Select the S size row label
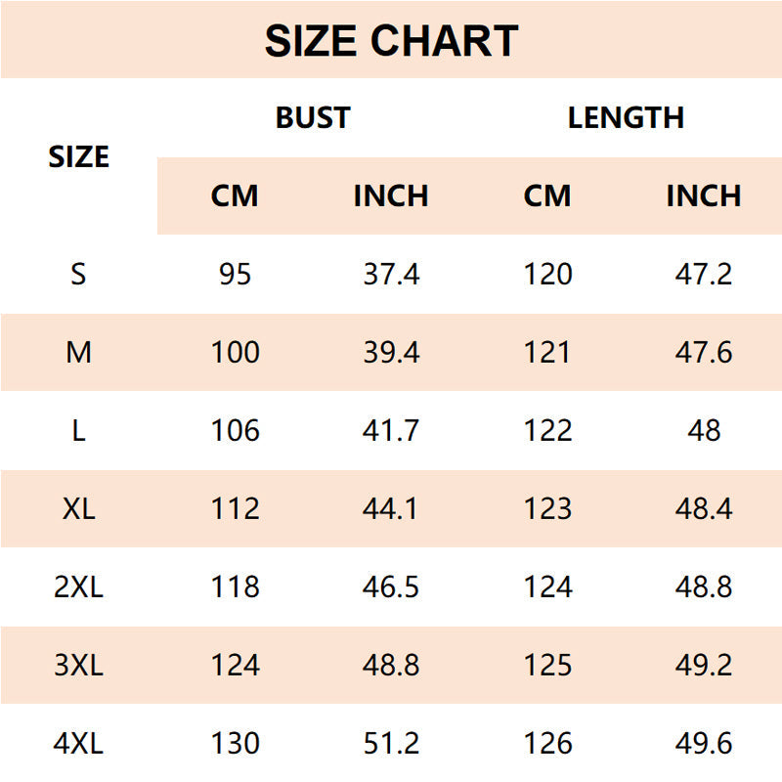The width and height of the screenshot is (782, 782). (x=78, y=274)
